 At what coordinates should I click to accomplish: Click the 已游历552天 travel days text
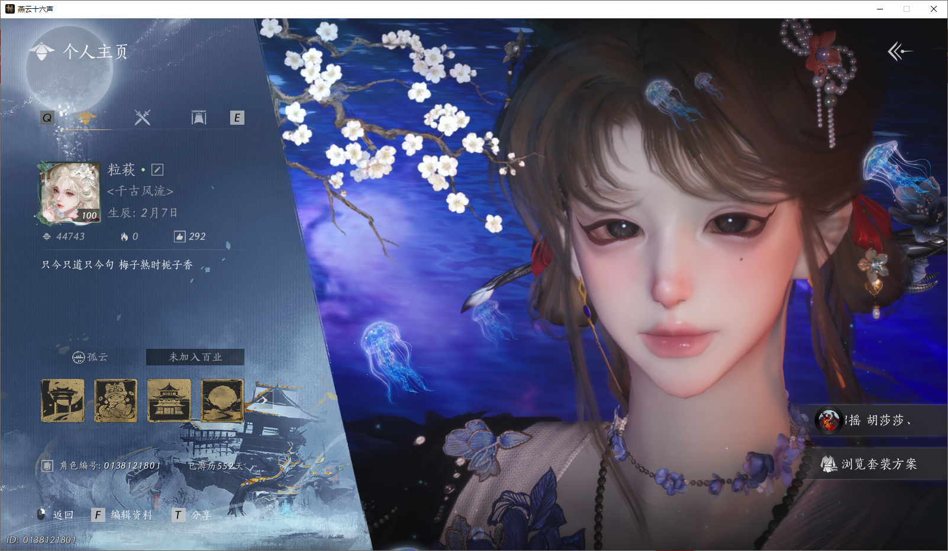pos(216,466)
